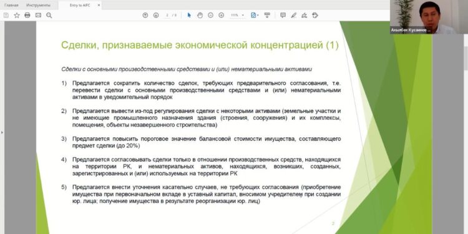Screen dimensions: 468x234
Task: Go to the previous page arrow
Action: (145, 15)
